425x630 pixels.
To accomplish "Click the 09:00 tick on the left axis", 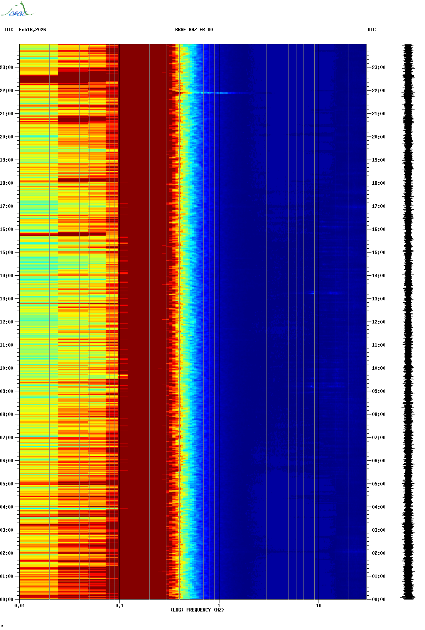I will 7,391.
